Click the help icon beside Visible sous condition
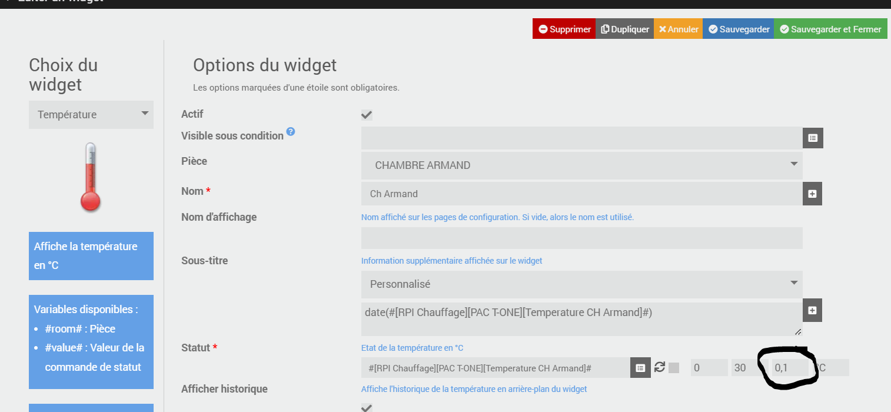 (x=291, y=132)
